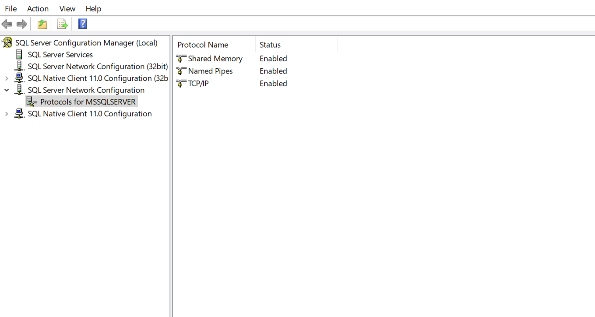Click Enabled status of Named Pipes
Viewport: 595px width, 317px height.
273,71
